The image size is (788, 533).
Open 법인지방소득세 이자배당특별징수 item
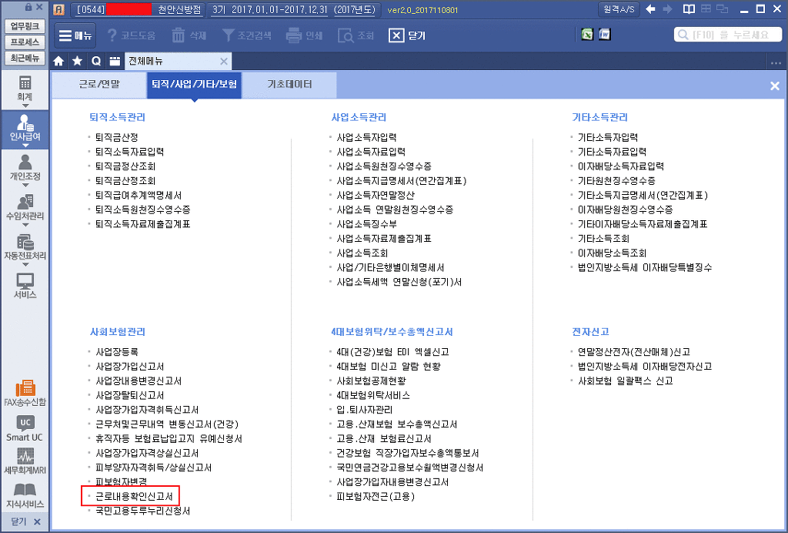click(645, 267)
